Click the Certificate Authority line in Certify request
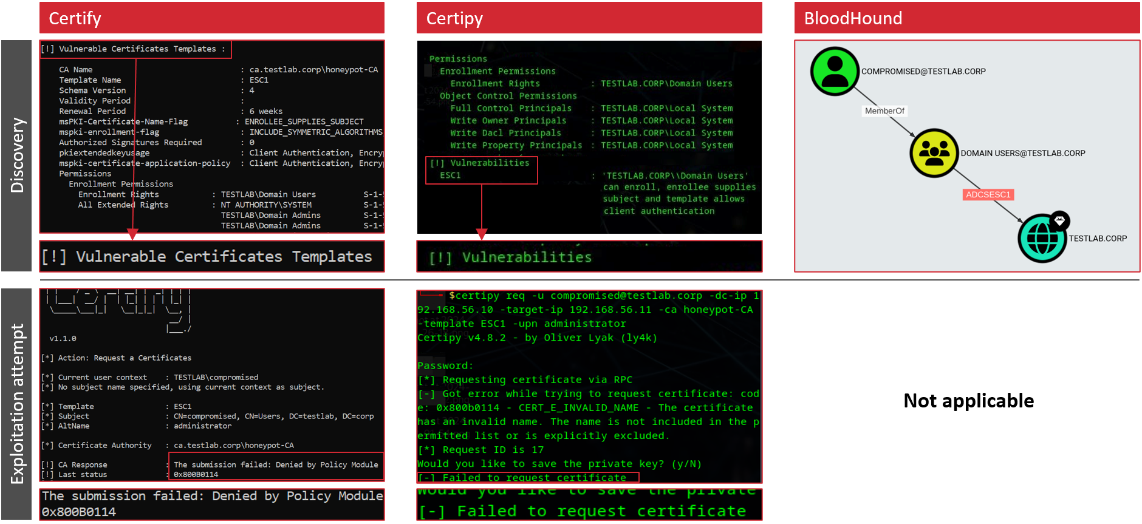Viewport: 1142px width, 524px height. [x=167, y=446]
